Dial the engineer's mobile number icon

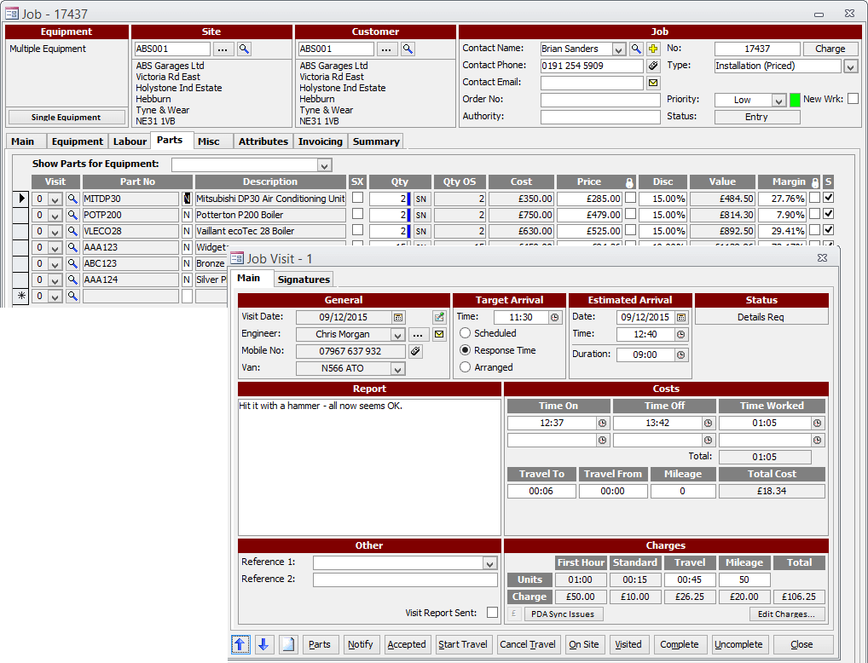click(415, 350)
